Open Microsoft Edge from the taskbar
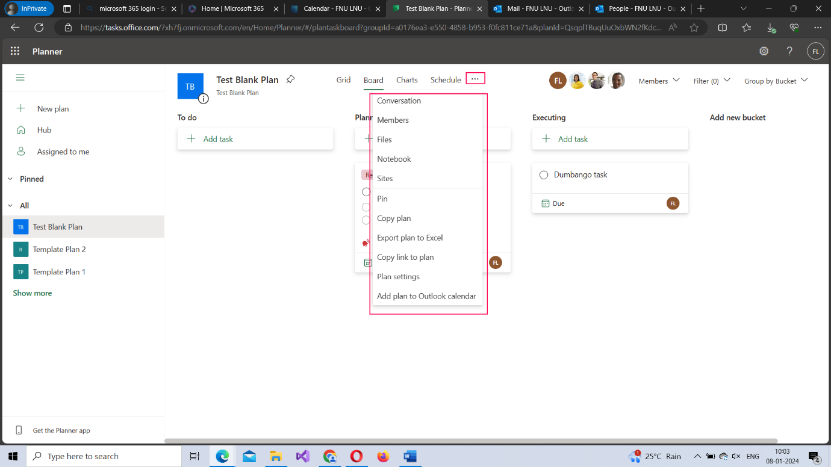Viewport: 831px width, 467px height. pyautogui.click(x=223, y=456)
